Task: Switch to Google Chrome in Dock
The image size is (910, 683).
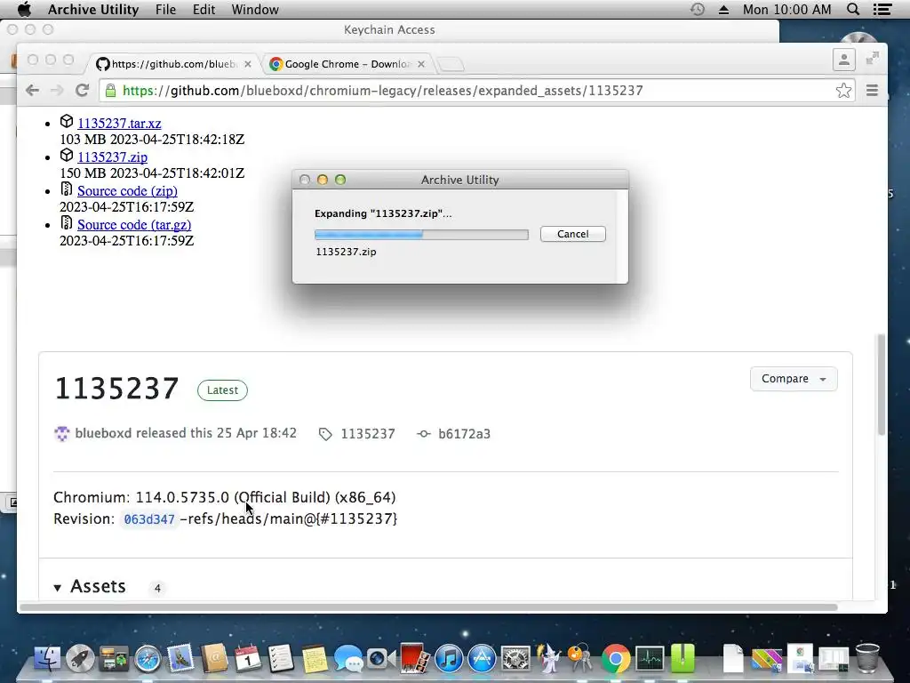Action: [616, 659]
